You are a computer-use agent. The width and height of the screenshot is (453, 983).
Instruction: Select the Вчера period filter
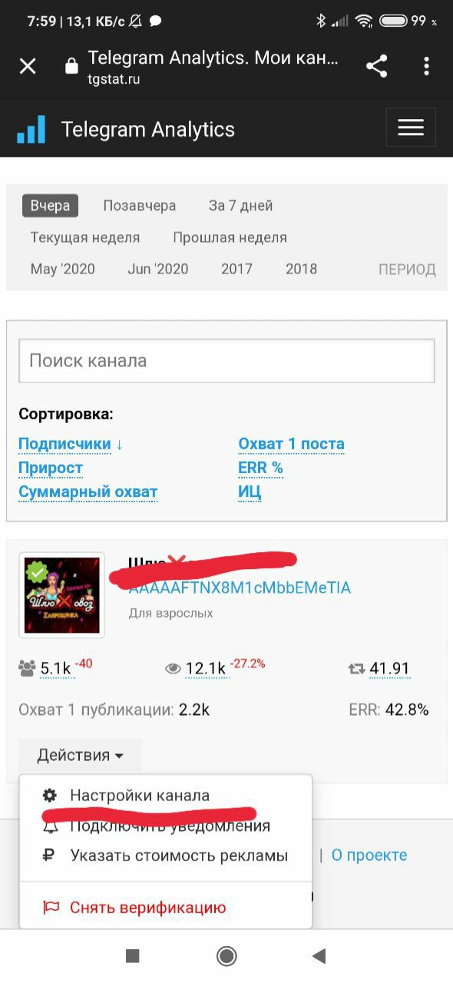point(50,206)
